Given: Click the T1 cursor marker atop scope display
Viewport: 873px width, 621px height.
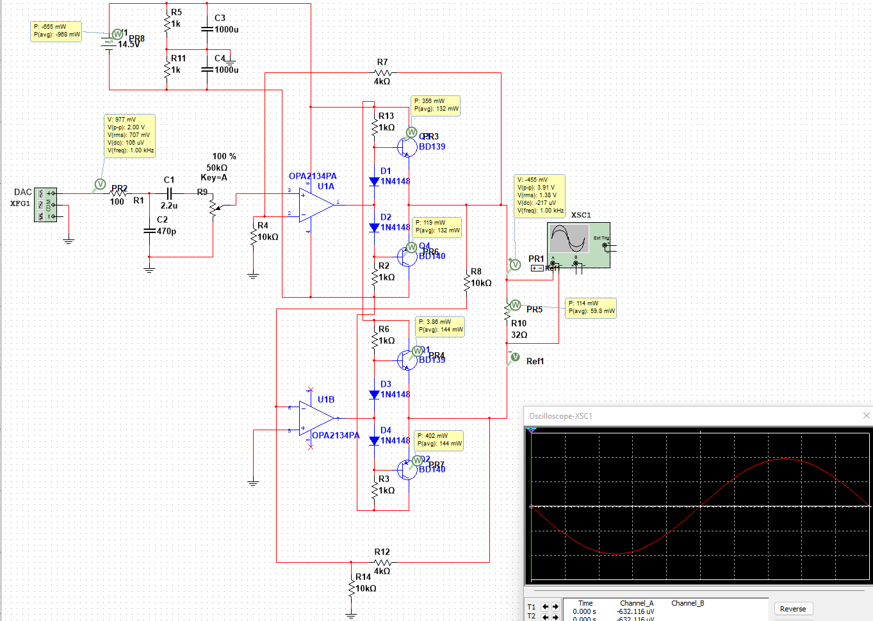Looking at the screenshot, I should (531, 430).
